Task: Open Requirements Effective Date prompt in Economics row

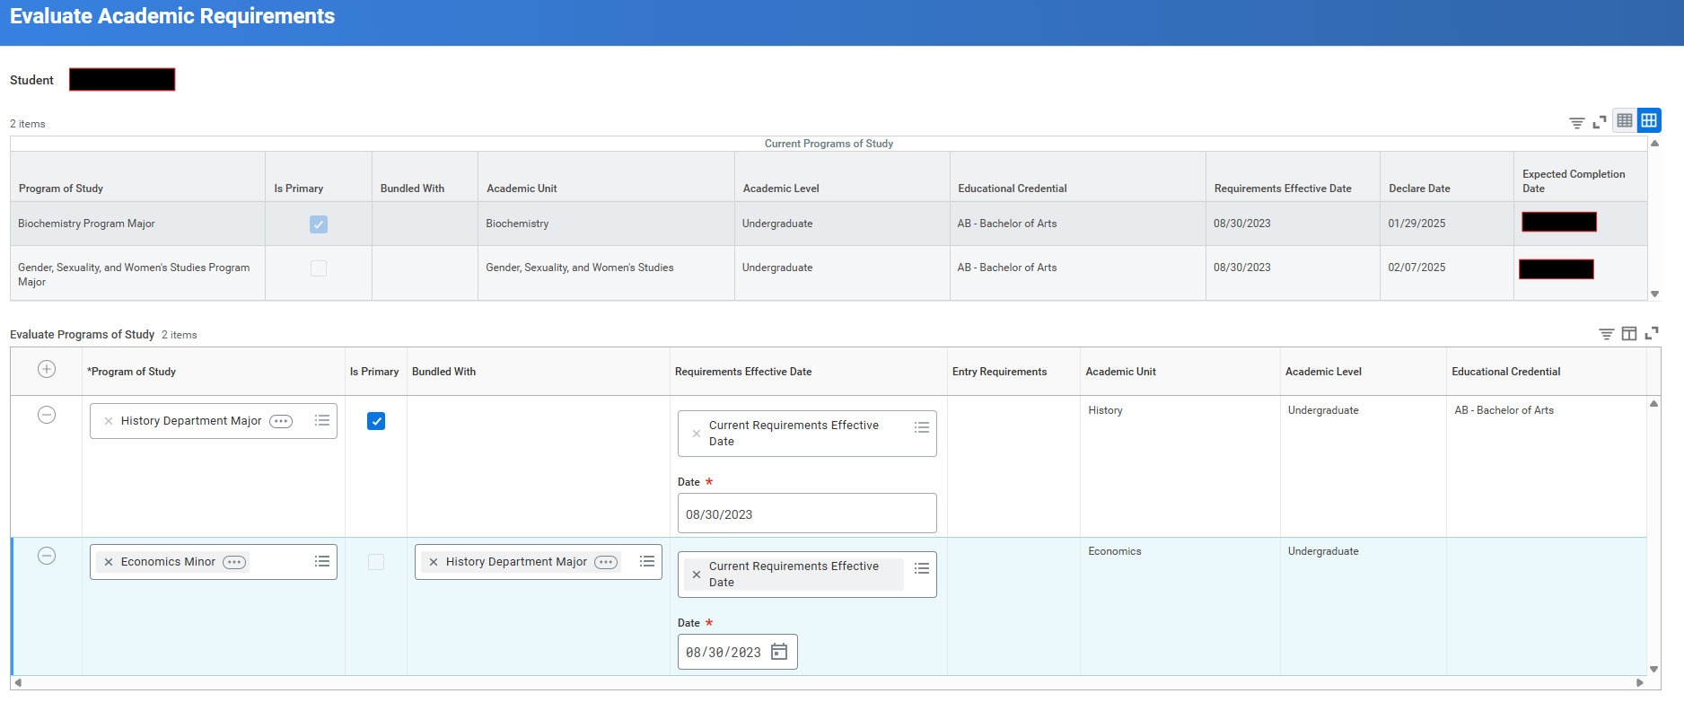Action: 922,568
